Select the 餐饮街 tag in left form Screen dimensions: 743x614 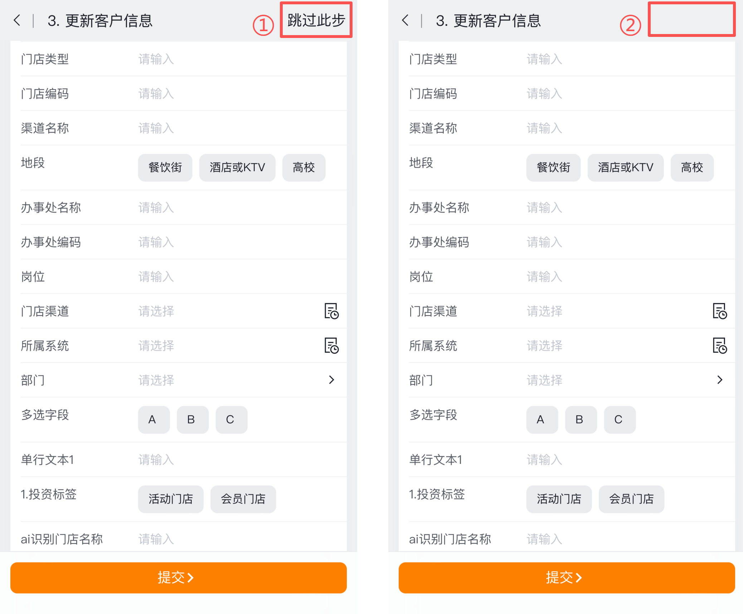point(165,168)
